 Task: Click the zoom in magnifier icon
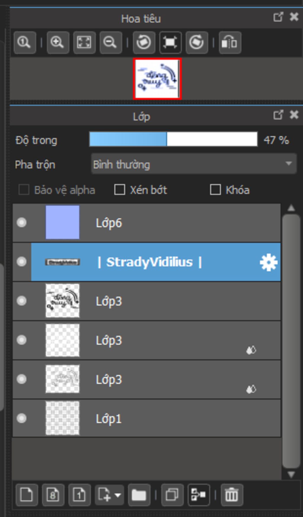point(57,43)
